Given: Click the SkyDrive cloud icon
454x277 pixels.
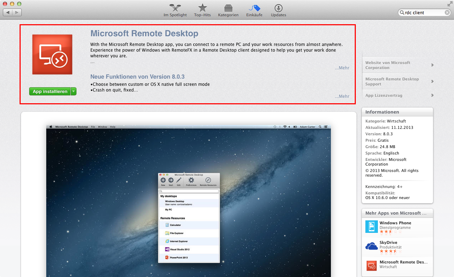Looking at the screenshot, I should tap(371, 246).
